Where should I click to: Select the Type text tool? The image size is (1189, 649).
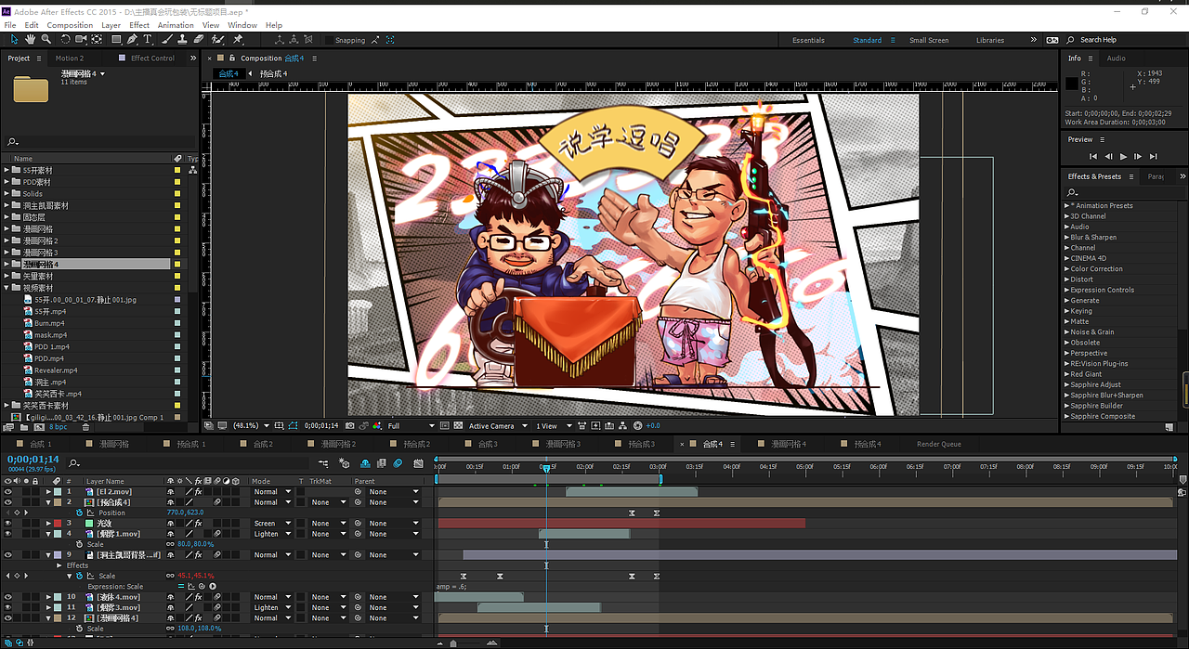point(147,40)
